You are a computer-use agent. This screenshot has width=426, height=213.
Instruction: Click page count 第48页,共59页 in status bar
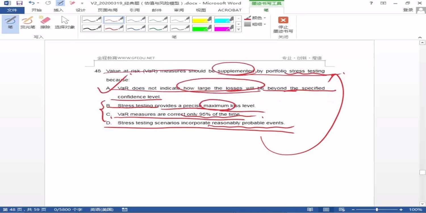point(24,210)
